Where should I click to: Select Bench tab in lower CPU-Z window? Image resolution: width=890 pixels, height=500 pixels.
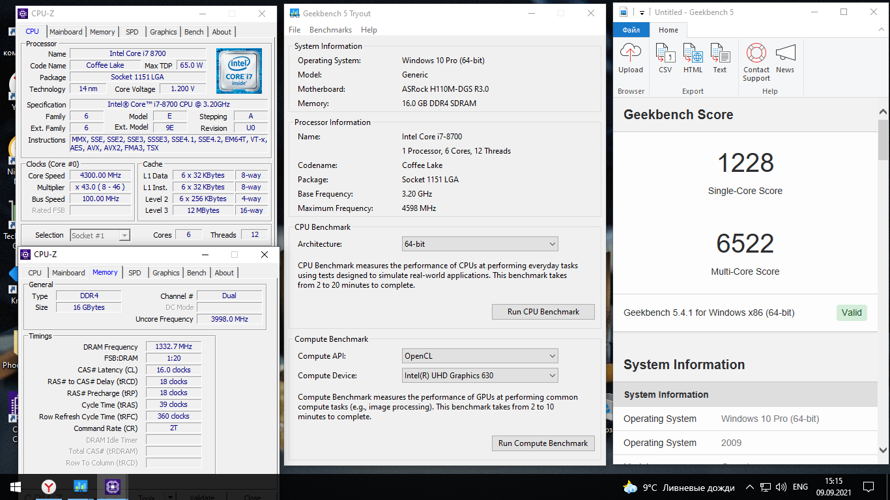(x=197, y=273)
